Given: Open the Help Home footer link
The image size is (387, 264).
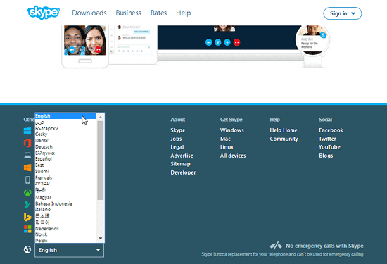Looking at the screenshot, I should coord(284,130).
